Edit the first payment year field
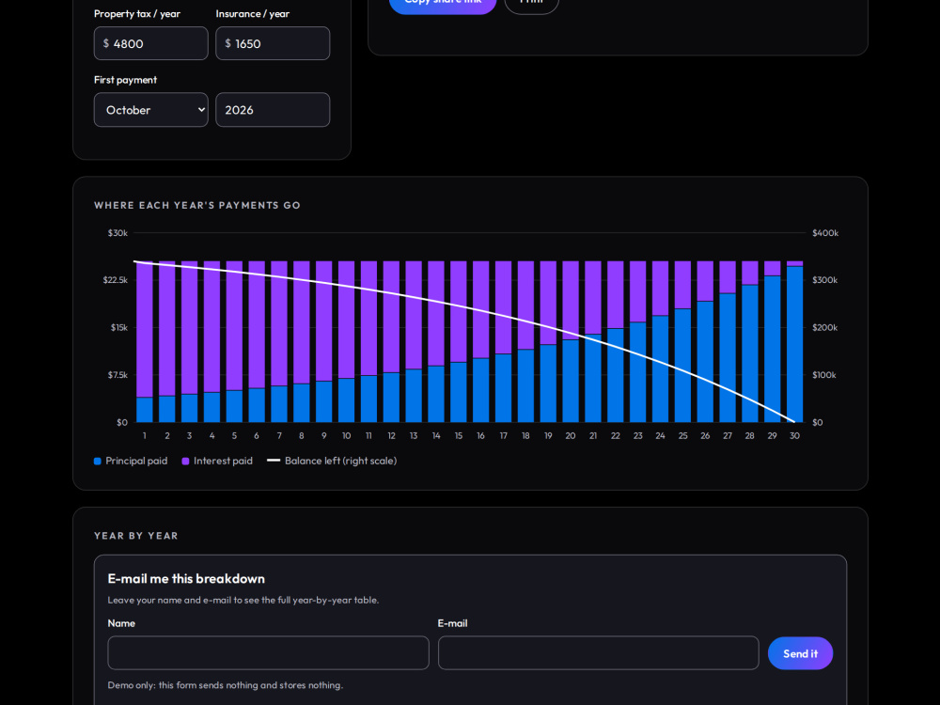The image size is (940, 705). pos(273,110)
